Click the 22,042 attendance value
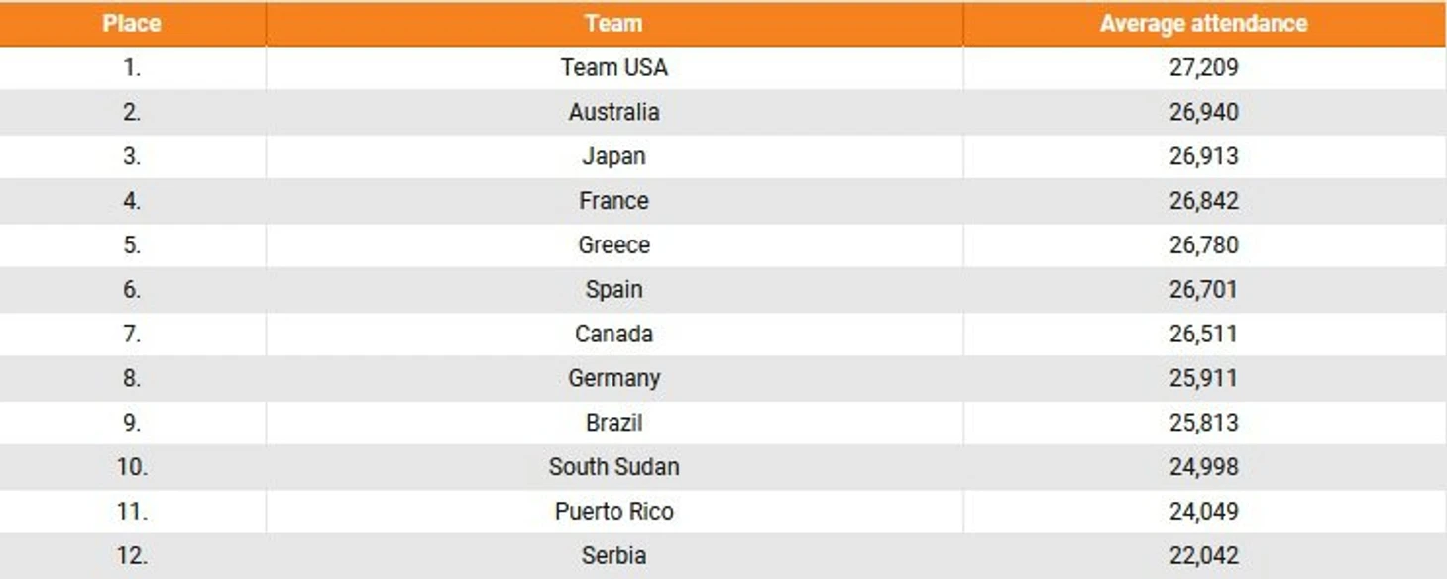 coord(1203,556)
